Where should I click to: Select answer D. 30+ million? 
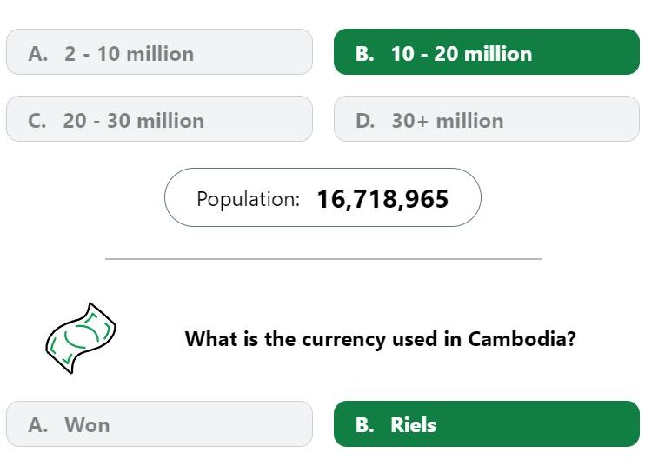click(x=487, y=119)
